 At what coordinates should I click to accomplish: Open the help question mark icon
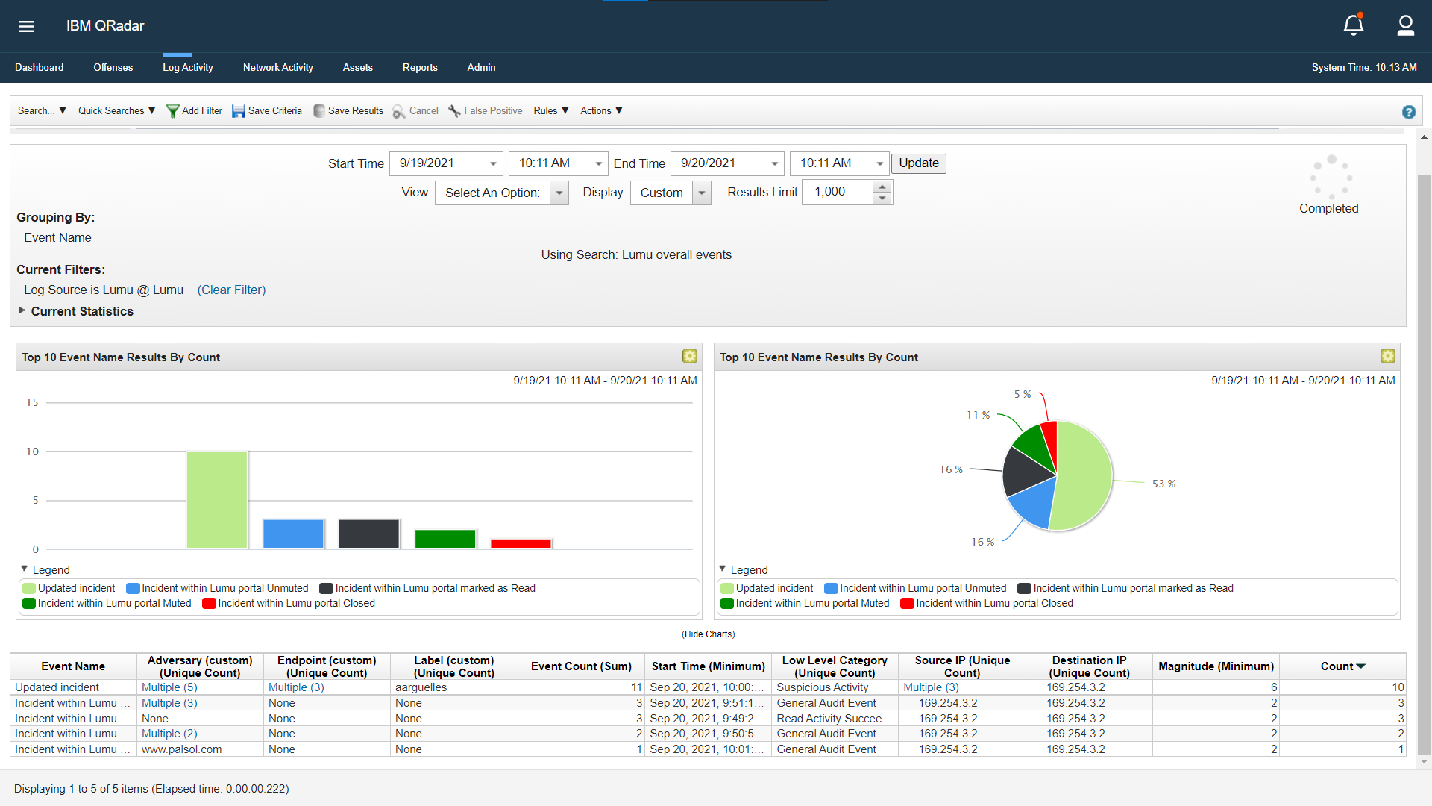[x=1408, y=112]
